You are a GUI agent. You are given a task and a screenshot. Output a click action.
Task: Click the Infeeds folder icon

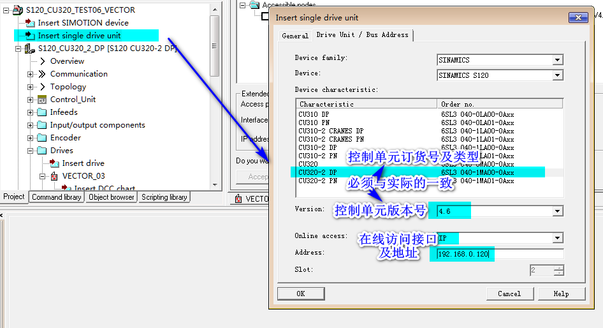coord(42,112)
